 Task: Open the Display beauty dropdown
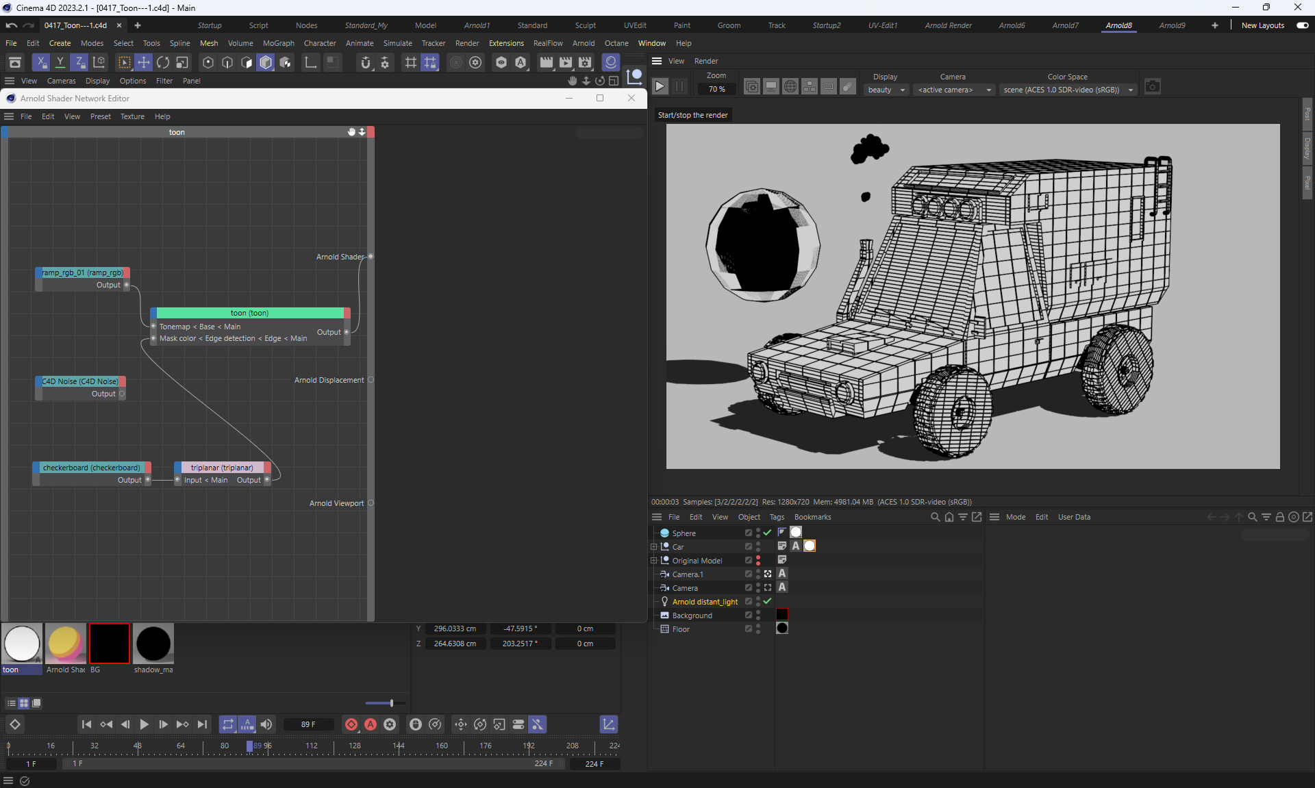pos(886,90)
